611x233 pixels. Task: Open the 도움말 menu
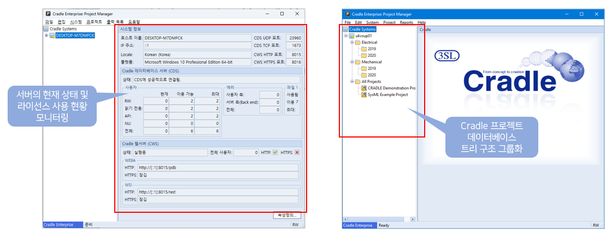[x=134, y=22]
